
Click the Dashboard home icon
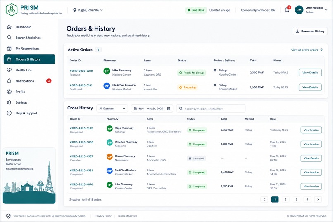[9, 27]
